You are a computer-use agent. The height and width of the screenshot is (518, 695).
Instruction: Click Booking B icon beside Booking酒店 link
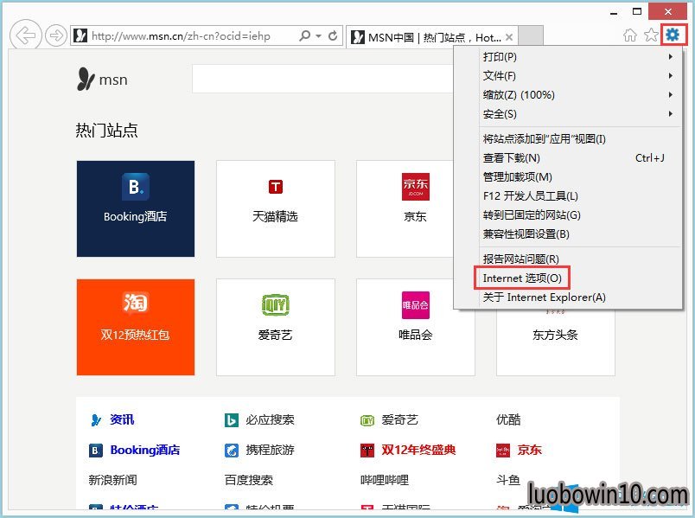pyautogui.click(x=96, y=451)
